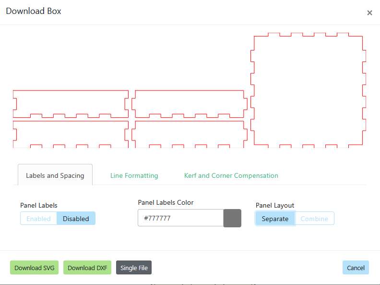
Task: Open Kerf and Corner Compensation tab
Action: 231,175
